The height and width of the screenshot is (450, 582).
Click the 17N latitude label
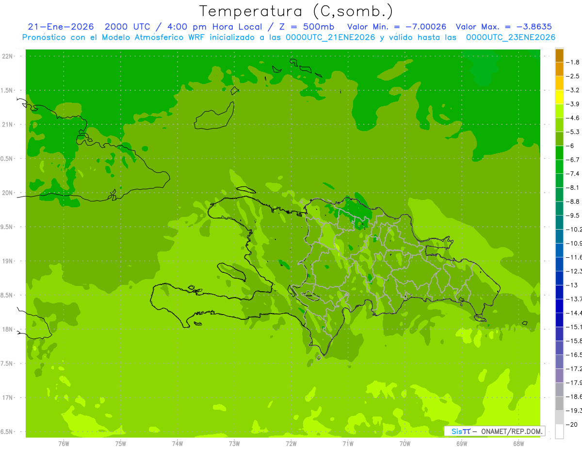pos(8,398)
